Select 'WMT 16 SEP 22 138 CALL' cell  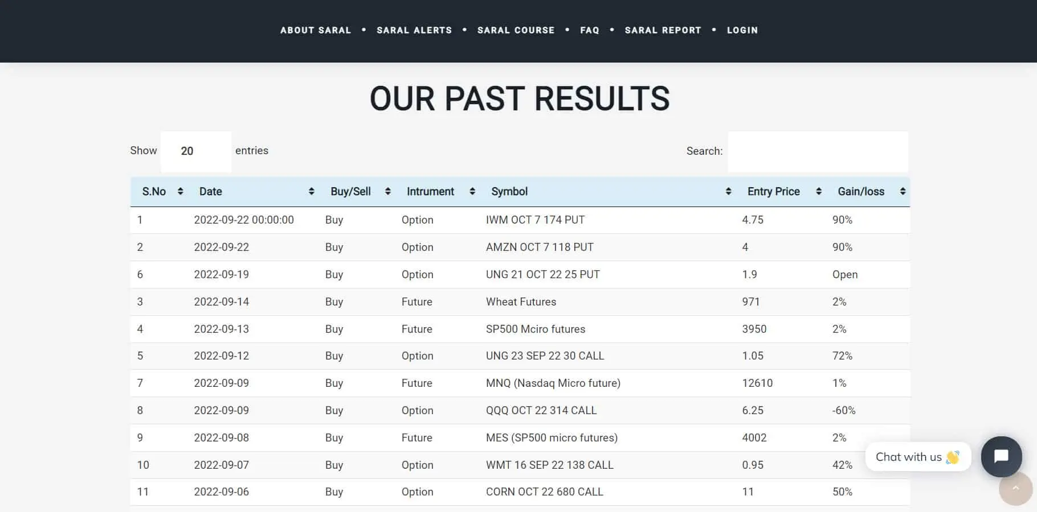tap(550, 465)
